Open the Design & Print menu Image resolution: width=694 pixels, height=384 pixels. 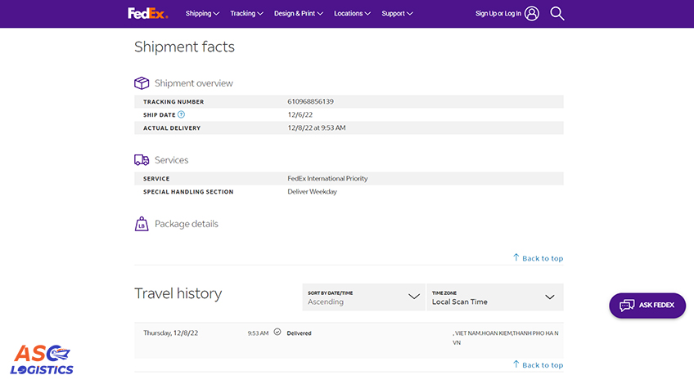tap(298, 14)
